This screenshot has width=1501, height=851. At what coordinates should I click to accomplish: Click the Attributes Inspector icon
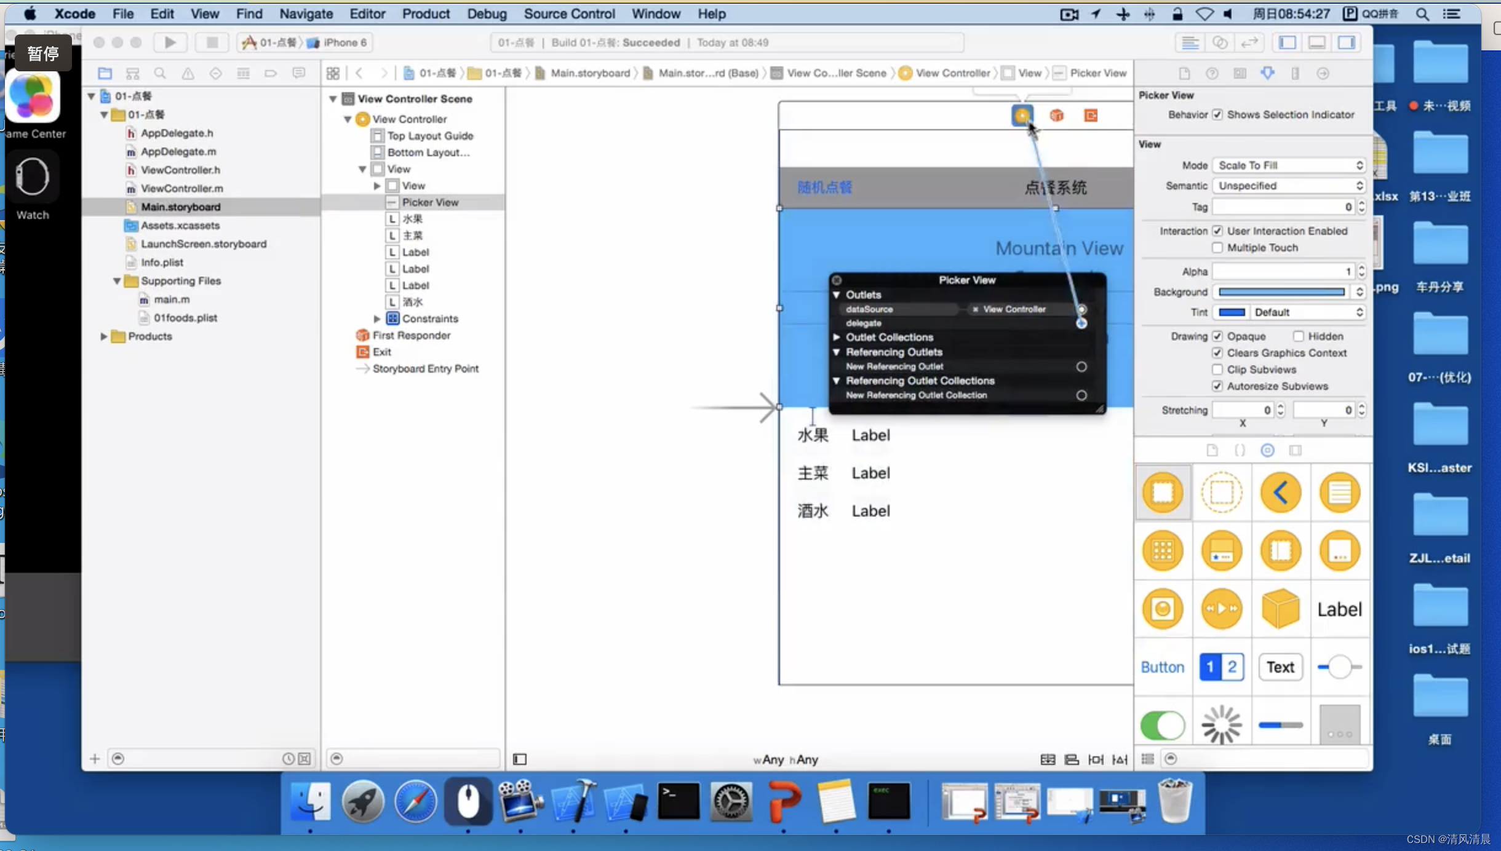[1267, 72]
